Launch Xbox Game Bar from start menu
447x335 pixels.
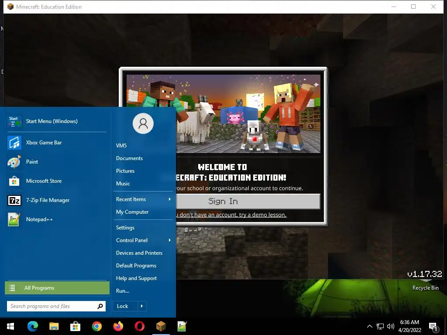click(x=56, y=143)
